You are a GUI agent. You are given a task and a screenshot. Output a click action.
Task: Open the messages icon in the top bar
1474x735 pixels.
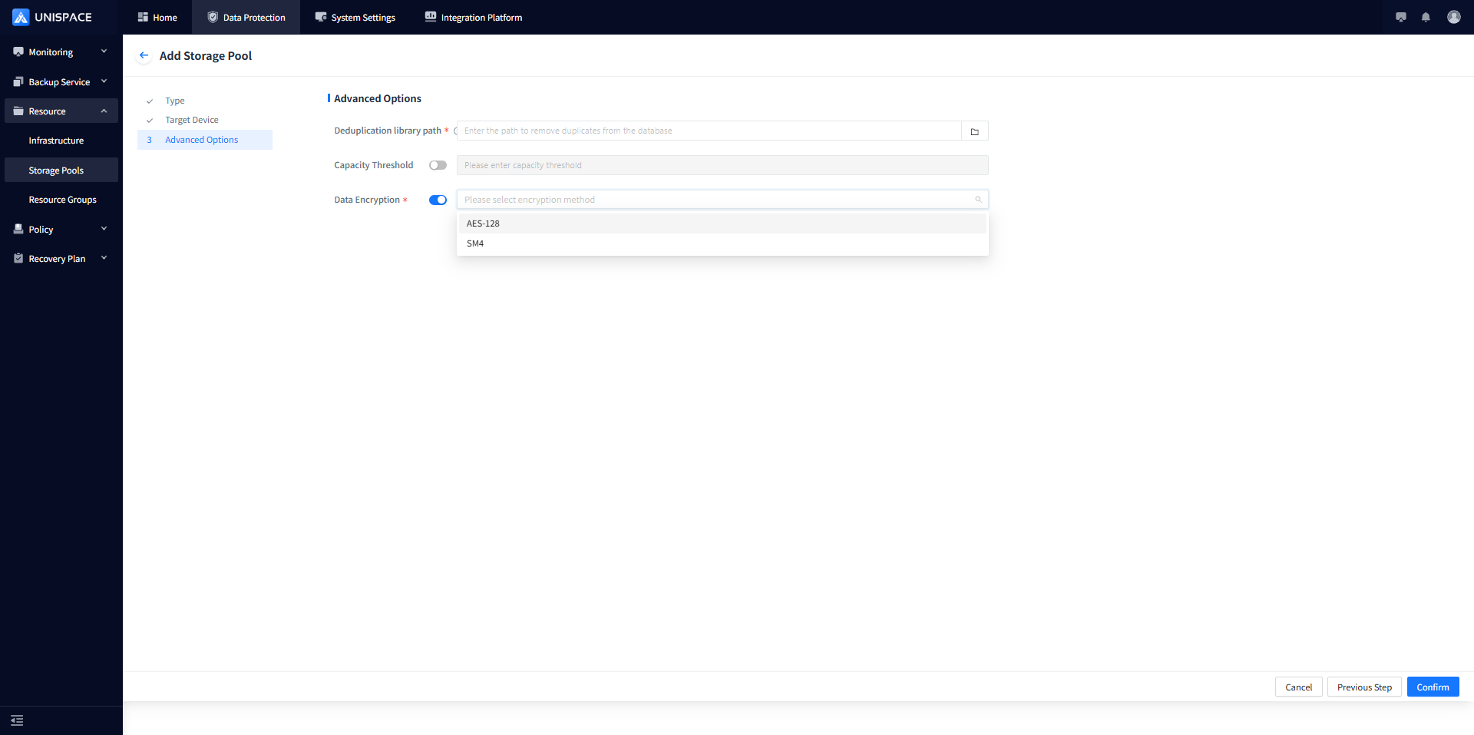click(x=1401, y=17)
